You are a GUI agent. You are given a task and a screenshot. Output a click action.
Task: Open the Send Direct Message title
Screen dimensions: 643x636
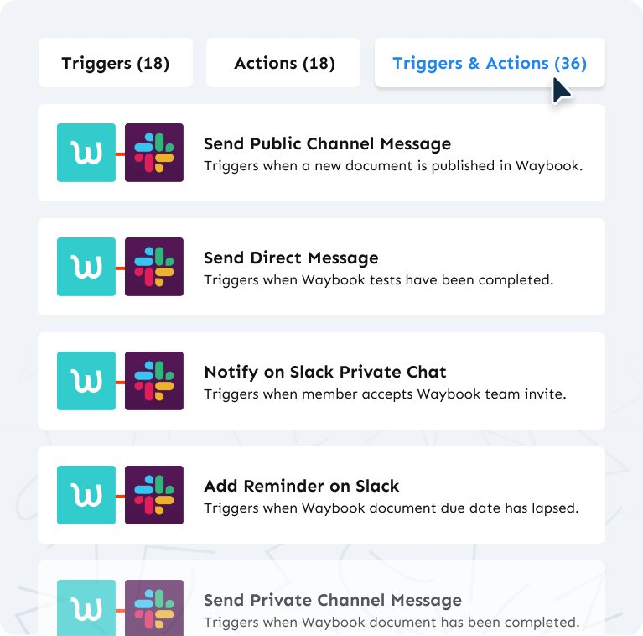(291, 258)
